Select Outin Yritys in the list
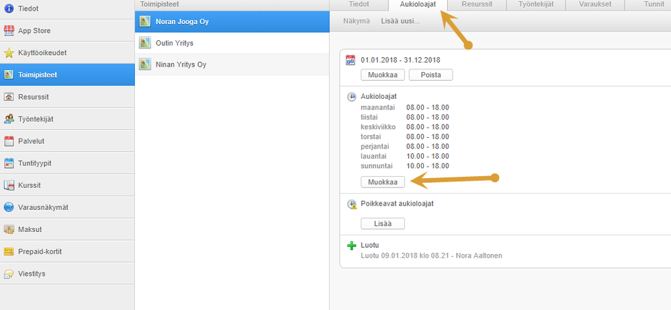The width and height of the screenshot is (671, 310). pyautogui.click(x=232, y=43)
